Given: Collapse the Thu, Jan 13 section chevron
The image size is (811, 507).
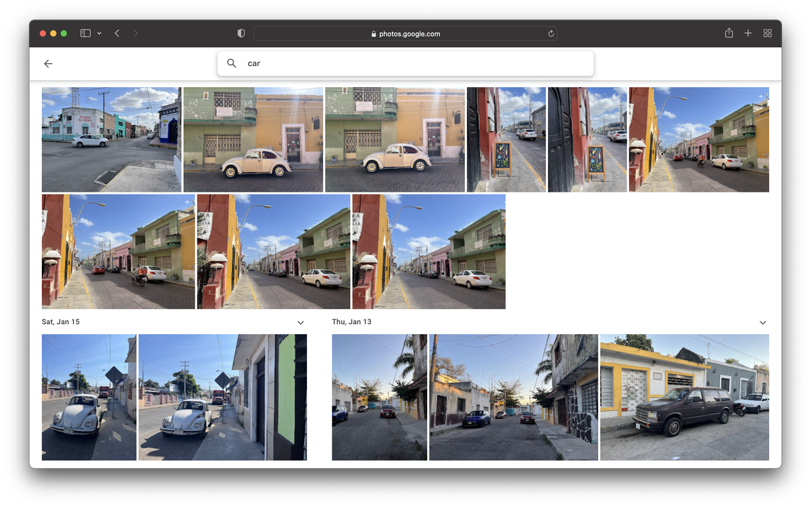Looking at the screenshot, I should pos(762,322).
